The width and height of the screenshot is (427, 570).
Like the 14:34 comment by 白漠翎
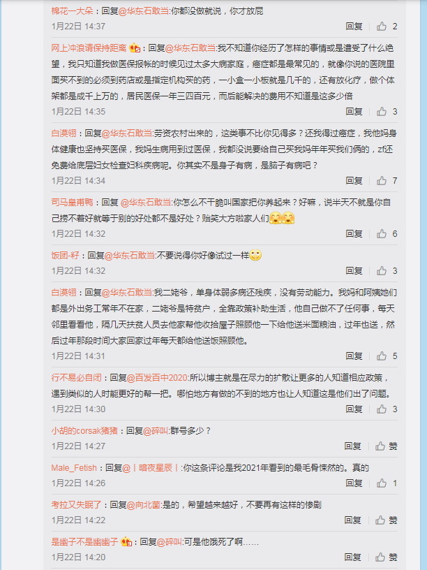pos(387,180)
